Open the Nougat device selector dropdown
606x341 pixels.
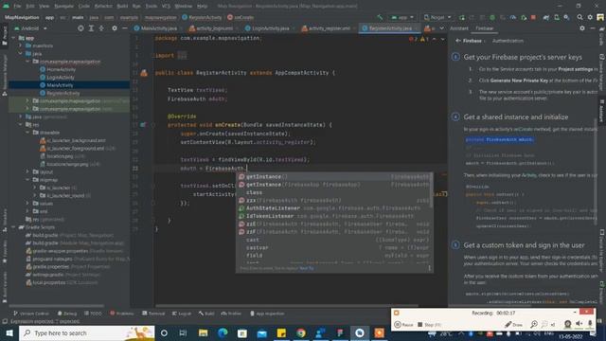[x=437, y=17]
